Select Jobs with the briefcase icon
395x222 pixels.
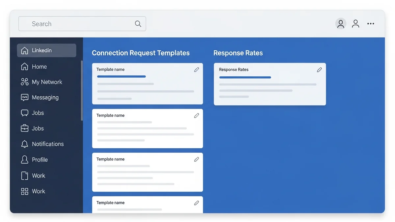coord(38,128)
